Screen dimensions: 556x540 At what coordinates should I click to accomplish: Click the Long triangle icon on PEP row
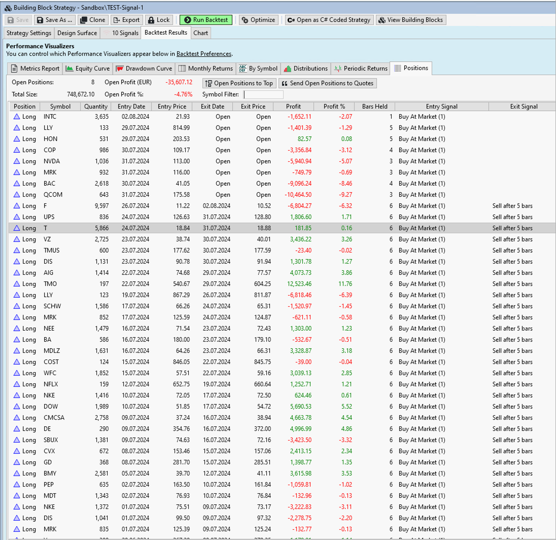tap(17, 484)
